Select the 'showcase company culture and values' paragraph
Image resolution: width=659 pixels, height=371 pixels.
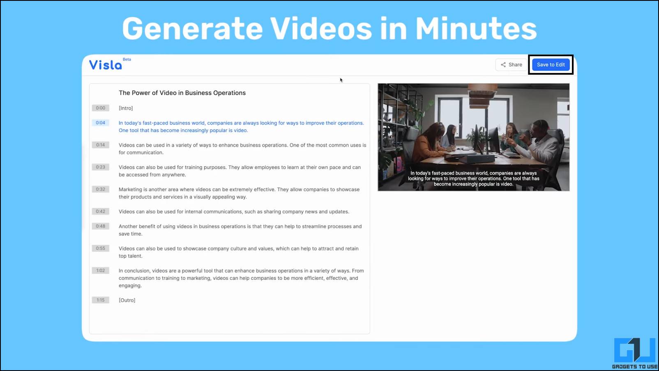239,252
